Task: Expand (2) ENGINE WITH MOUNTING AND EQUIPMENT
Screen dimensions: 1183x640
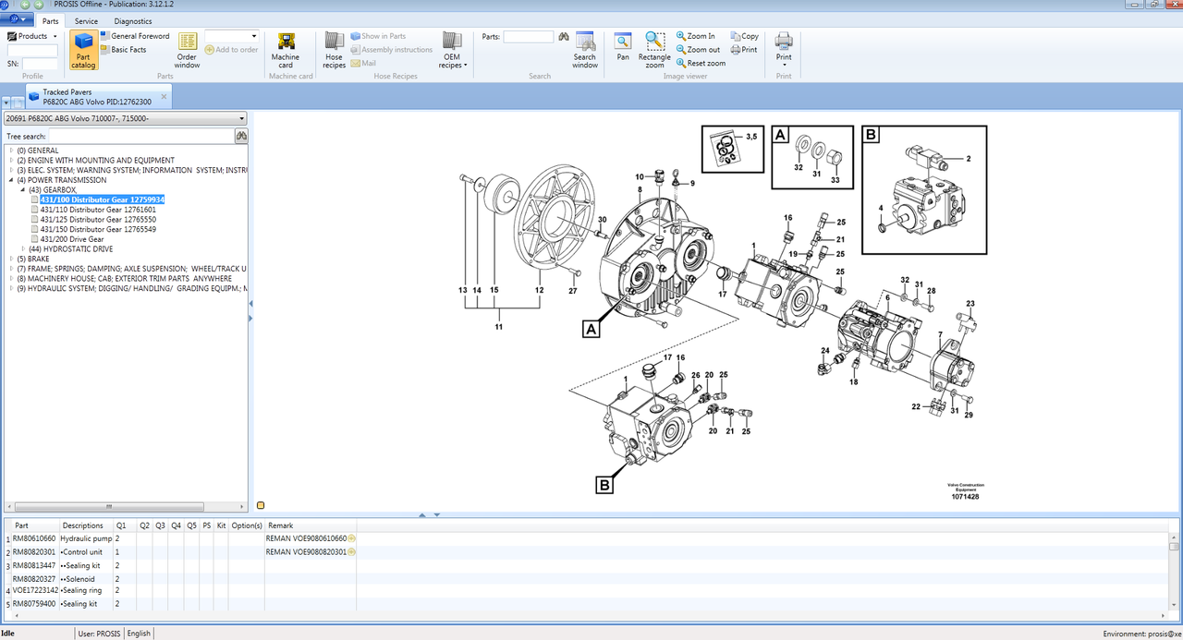Action: 11,161
